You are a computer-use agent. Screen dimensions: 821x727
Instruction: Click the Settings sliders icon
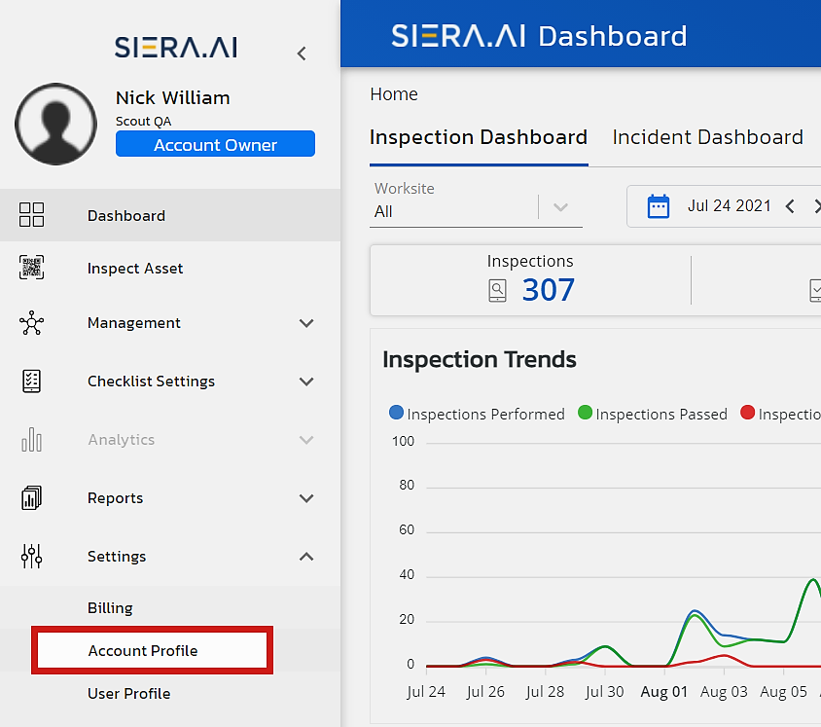pos(32,556)
